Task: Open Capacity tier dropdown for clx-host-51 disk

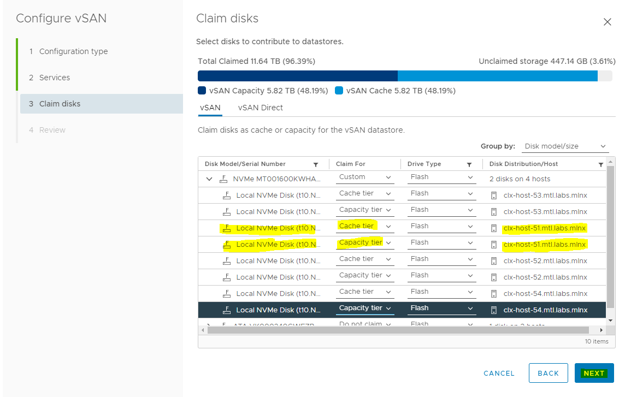Action: click(365, 243)
